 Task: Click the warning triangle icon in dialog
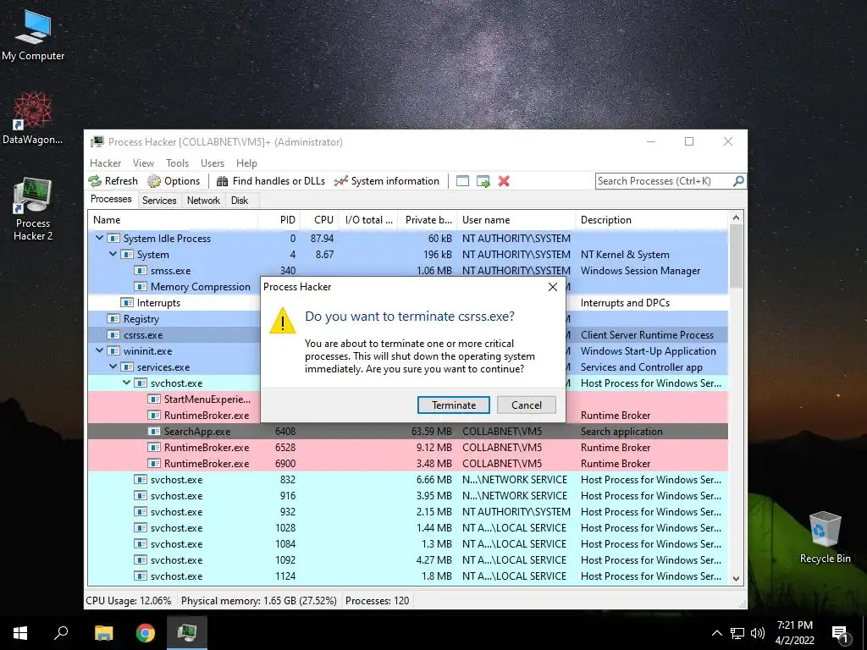[283, 321]
